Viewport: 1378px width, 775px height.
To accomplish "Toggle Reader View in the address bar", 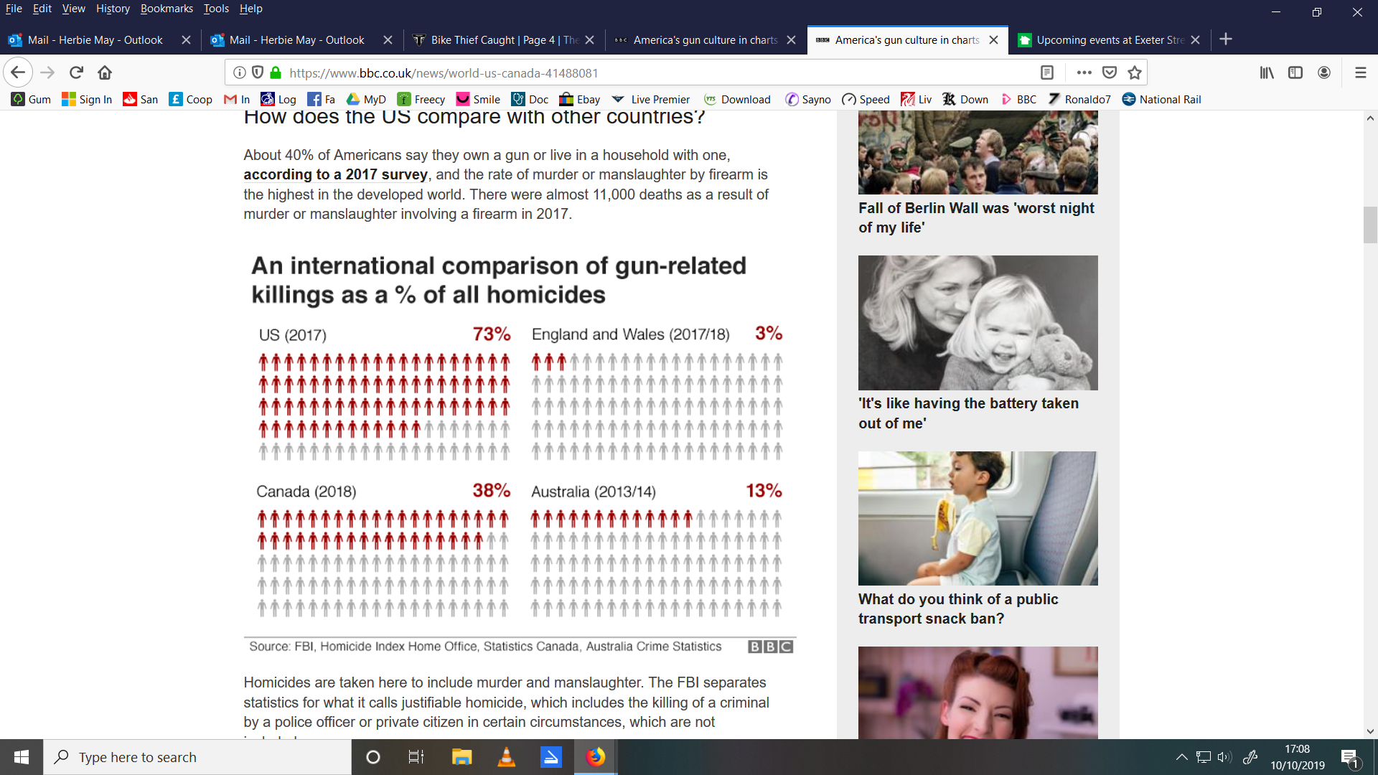I will click(x=1047, y=72).
